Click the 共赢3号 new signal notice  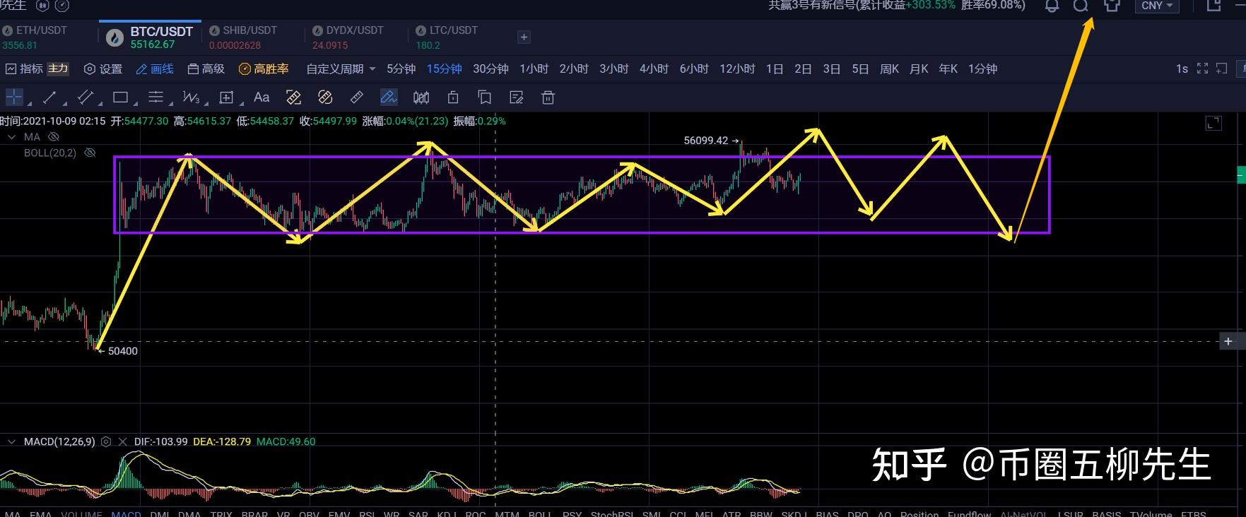tap(897, 6)
